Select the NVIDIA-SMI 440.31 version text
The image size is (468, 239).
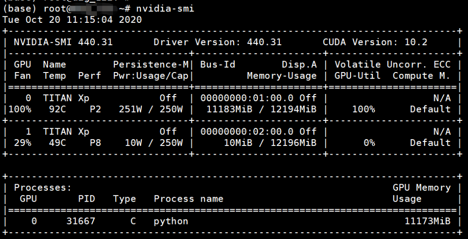coord(63,42)
